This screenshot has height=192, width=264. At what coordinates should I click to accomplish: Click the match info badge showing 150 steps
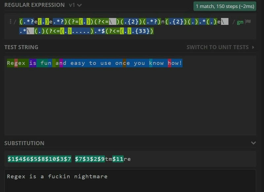pyautogui.click(x=225, y=6)
